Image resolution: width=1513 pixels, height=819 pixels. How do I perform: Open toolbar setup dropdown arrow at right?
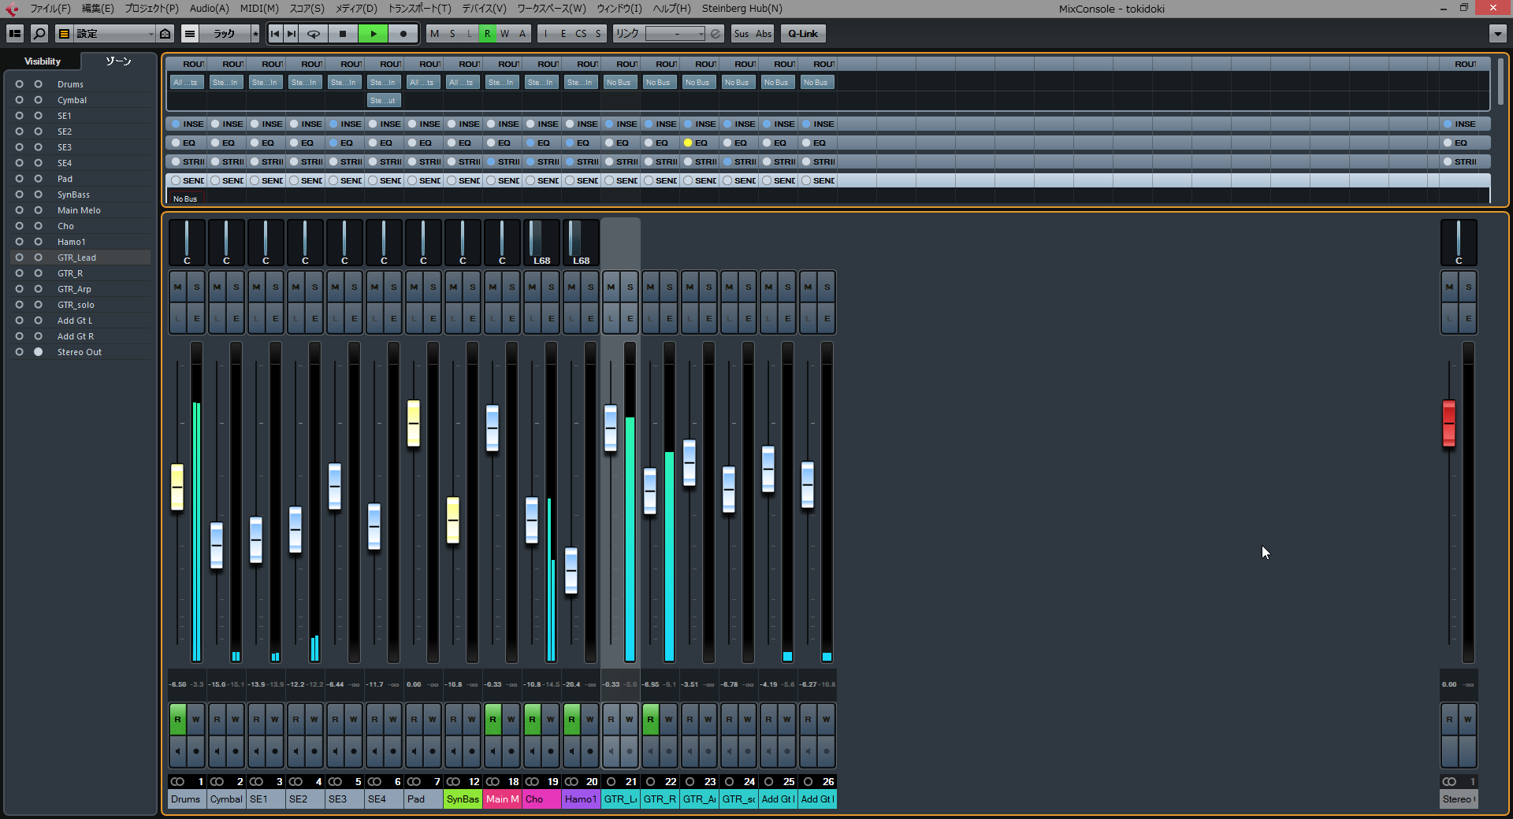click(x=1498, y=34)
